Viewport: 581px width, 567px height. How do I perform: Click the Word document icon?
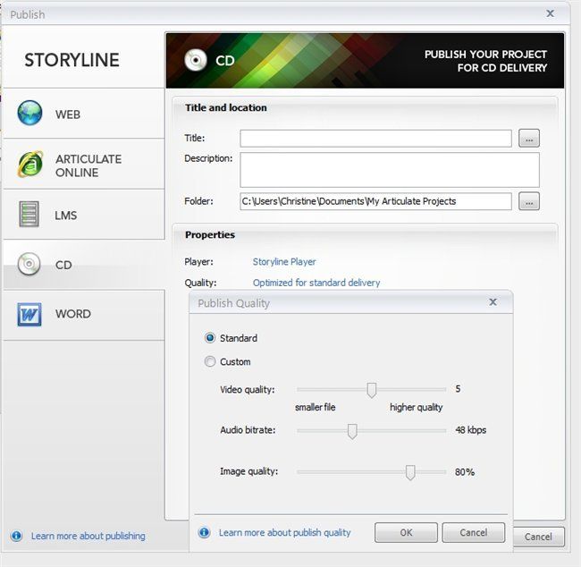[29, 315]
